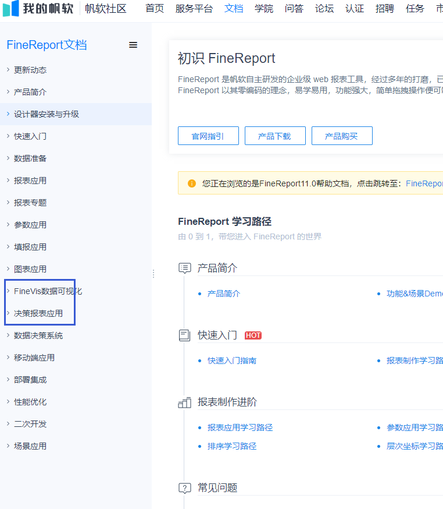Open the 层次坐标学习路径 link
443x509 pixels.
tap(415, 446)
